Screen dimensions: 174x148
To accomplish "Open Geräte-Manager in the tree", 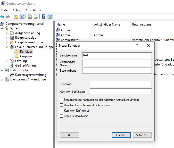I will click(x=26, y=65).
